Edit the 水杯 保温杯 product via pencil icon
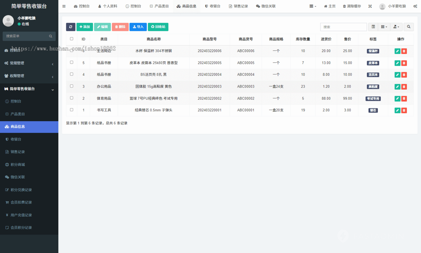Image resolution: width=421 pixels, height=253 pixels. click(x=397, y=51)
